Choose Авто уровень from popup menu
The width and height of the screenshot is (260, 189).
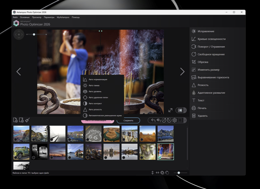(102, 91)
